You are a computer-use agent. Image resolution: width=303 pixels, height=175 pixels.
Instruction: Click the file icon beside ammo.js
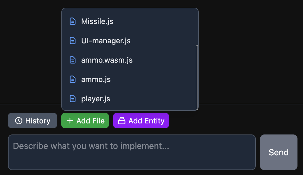pos(73,79)
